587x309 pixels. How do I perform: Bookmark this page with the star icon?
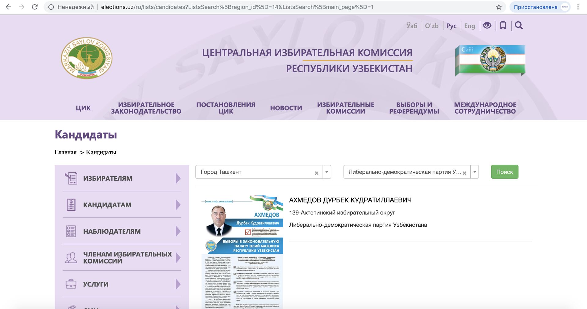click(x=499, y=7)
